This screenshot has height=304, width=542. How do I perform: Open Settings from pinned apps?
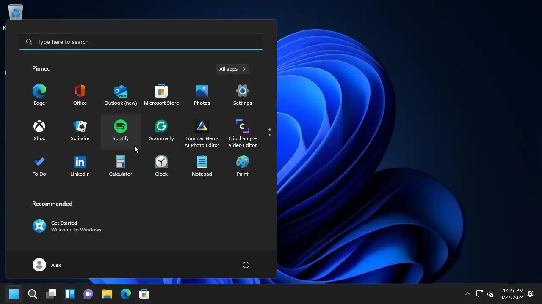point(243,95)
